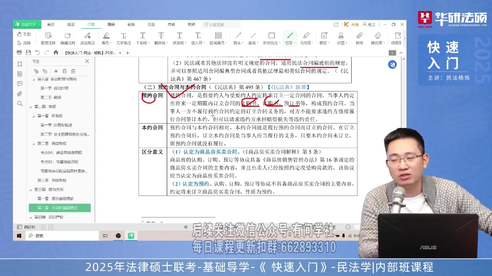Select the 手型 hand tool

coord(24,34)
